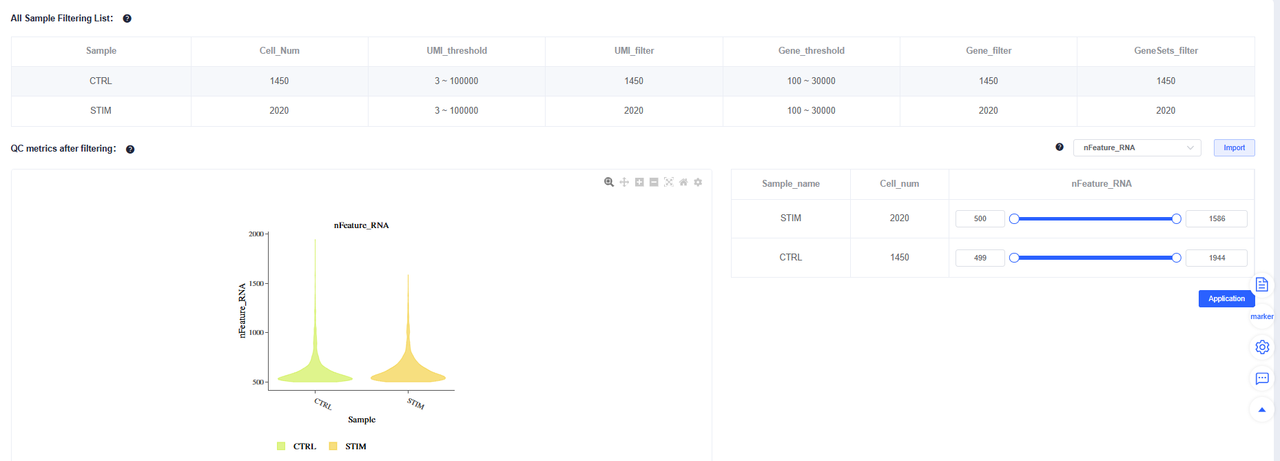Open plot settings gear icon

[x=698, y=182]
